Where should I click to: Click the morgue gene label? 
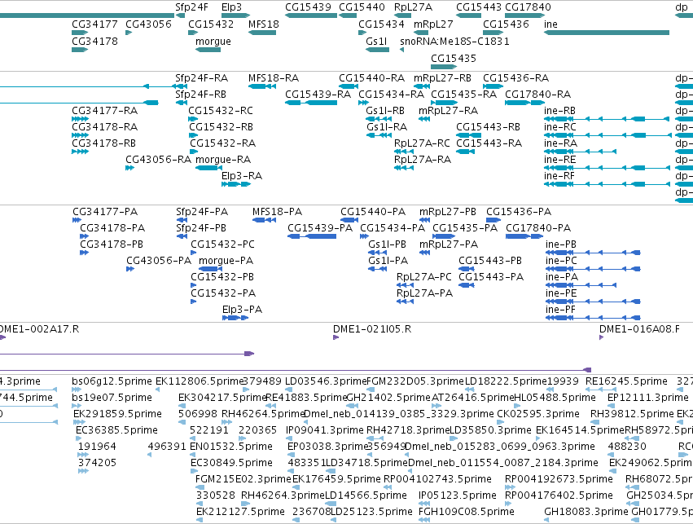[213, 41]
